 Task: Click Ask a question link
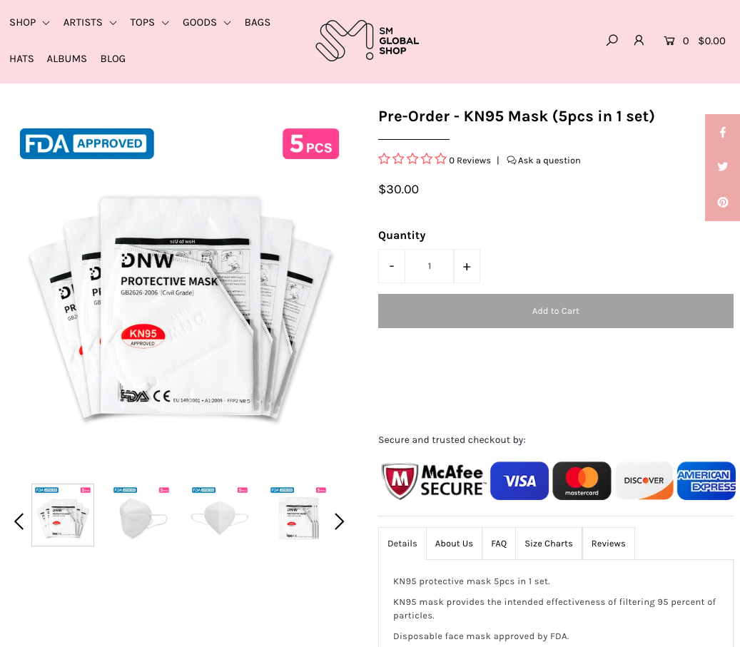[544, 161]
